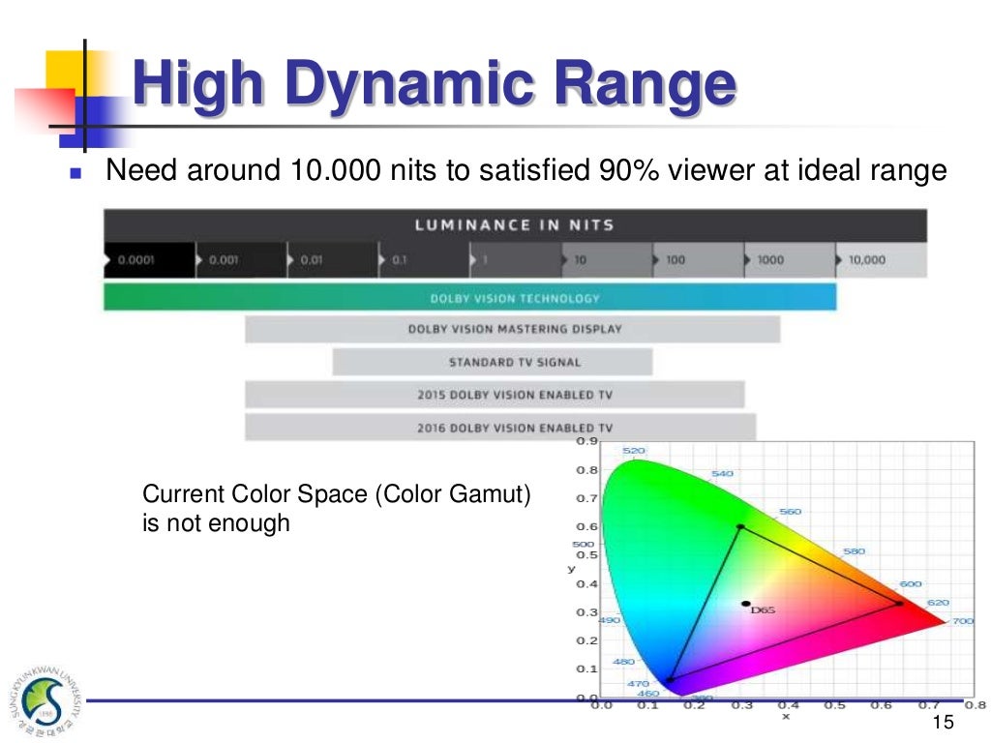Click the 470 wavelength label
Image resolution: width=991 pixels, height=743 pixels.
point(638,684)
